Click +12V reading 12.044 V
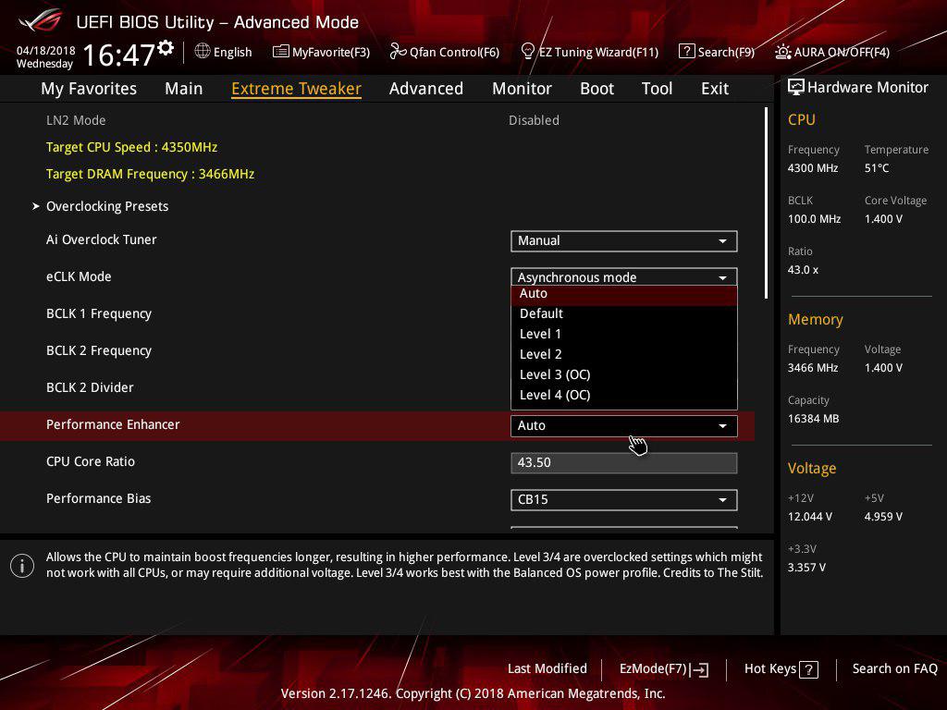Image resolution: width=947 pixels, height=710 pixels. pos(810,517)
